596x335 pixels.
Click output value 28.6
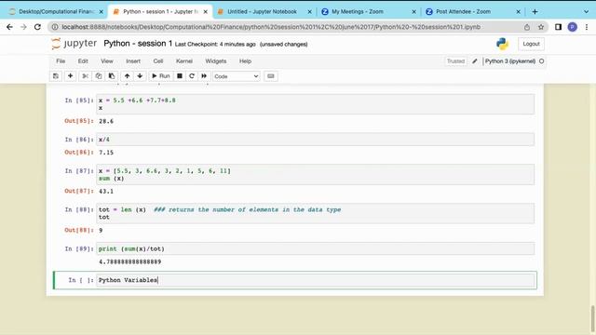point(106,121)
